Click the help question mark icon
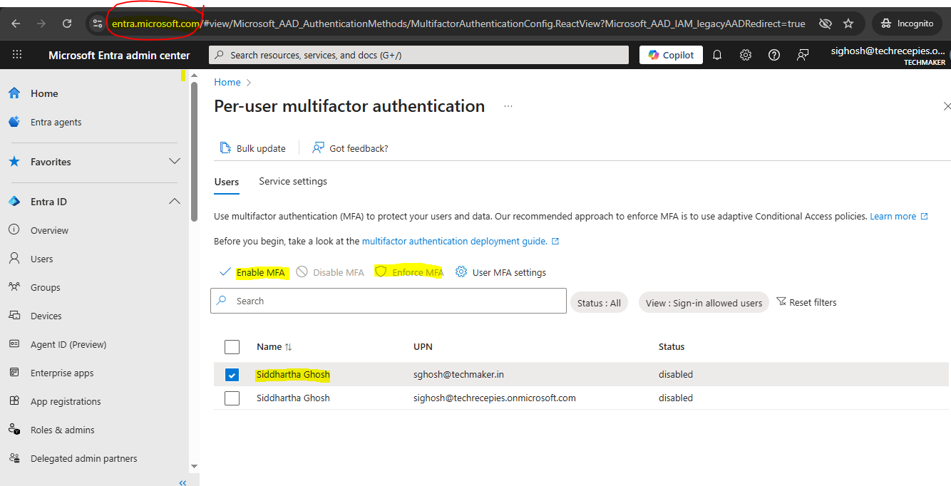 (774, 55)
